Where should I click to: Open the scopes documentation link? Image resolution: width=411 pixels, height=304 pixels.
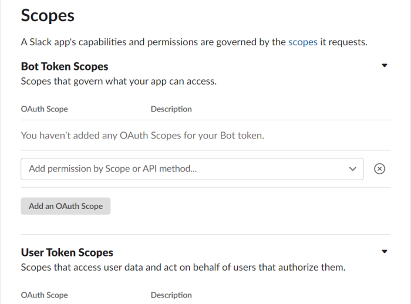pos(303,42)
